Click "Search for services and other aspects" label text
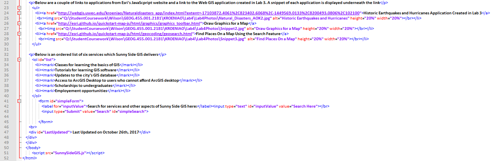Image resolution: width=491 pixels, height=161 pixels. (x=143, y=106)
